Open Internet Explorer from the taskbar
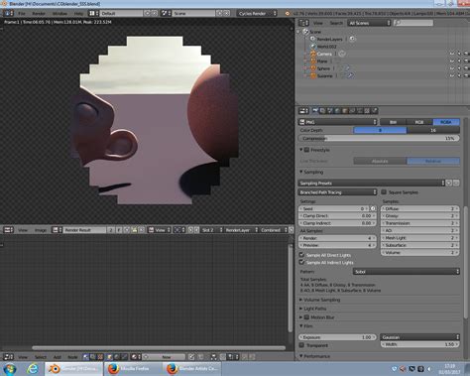 [x=33, y=368]
